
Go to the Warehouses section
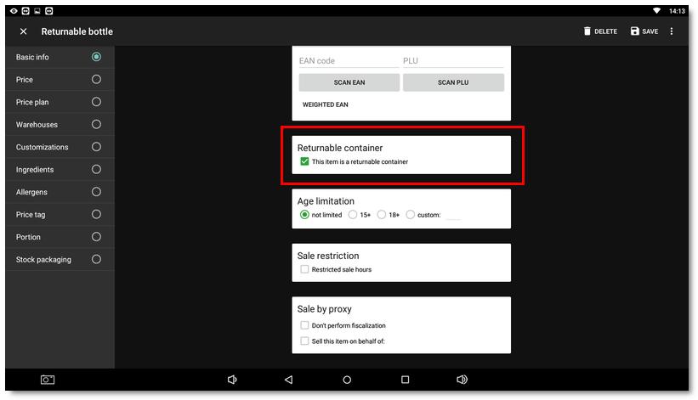60,125
